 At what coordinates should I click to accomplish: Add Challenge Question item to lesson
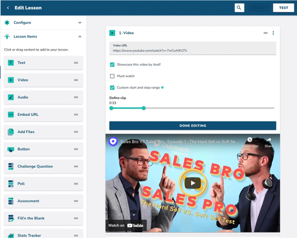43,166
